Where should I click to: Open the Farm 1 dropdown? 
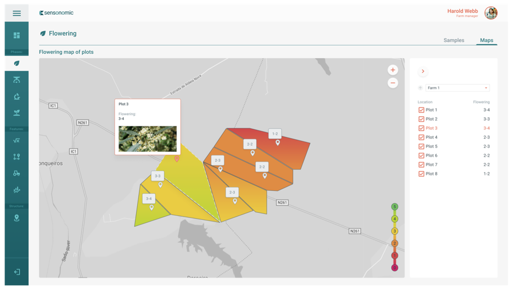(x=457, y=88)
